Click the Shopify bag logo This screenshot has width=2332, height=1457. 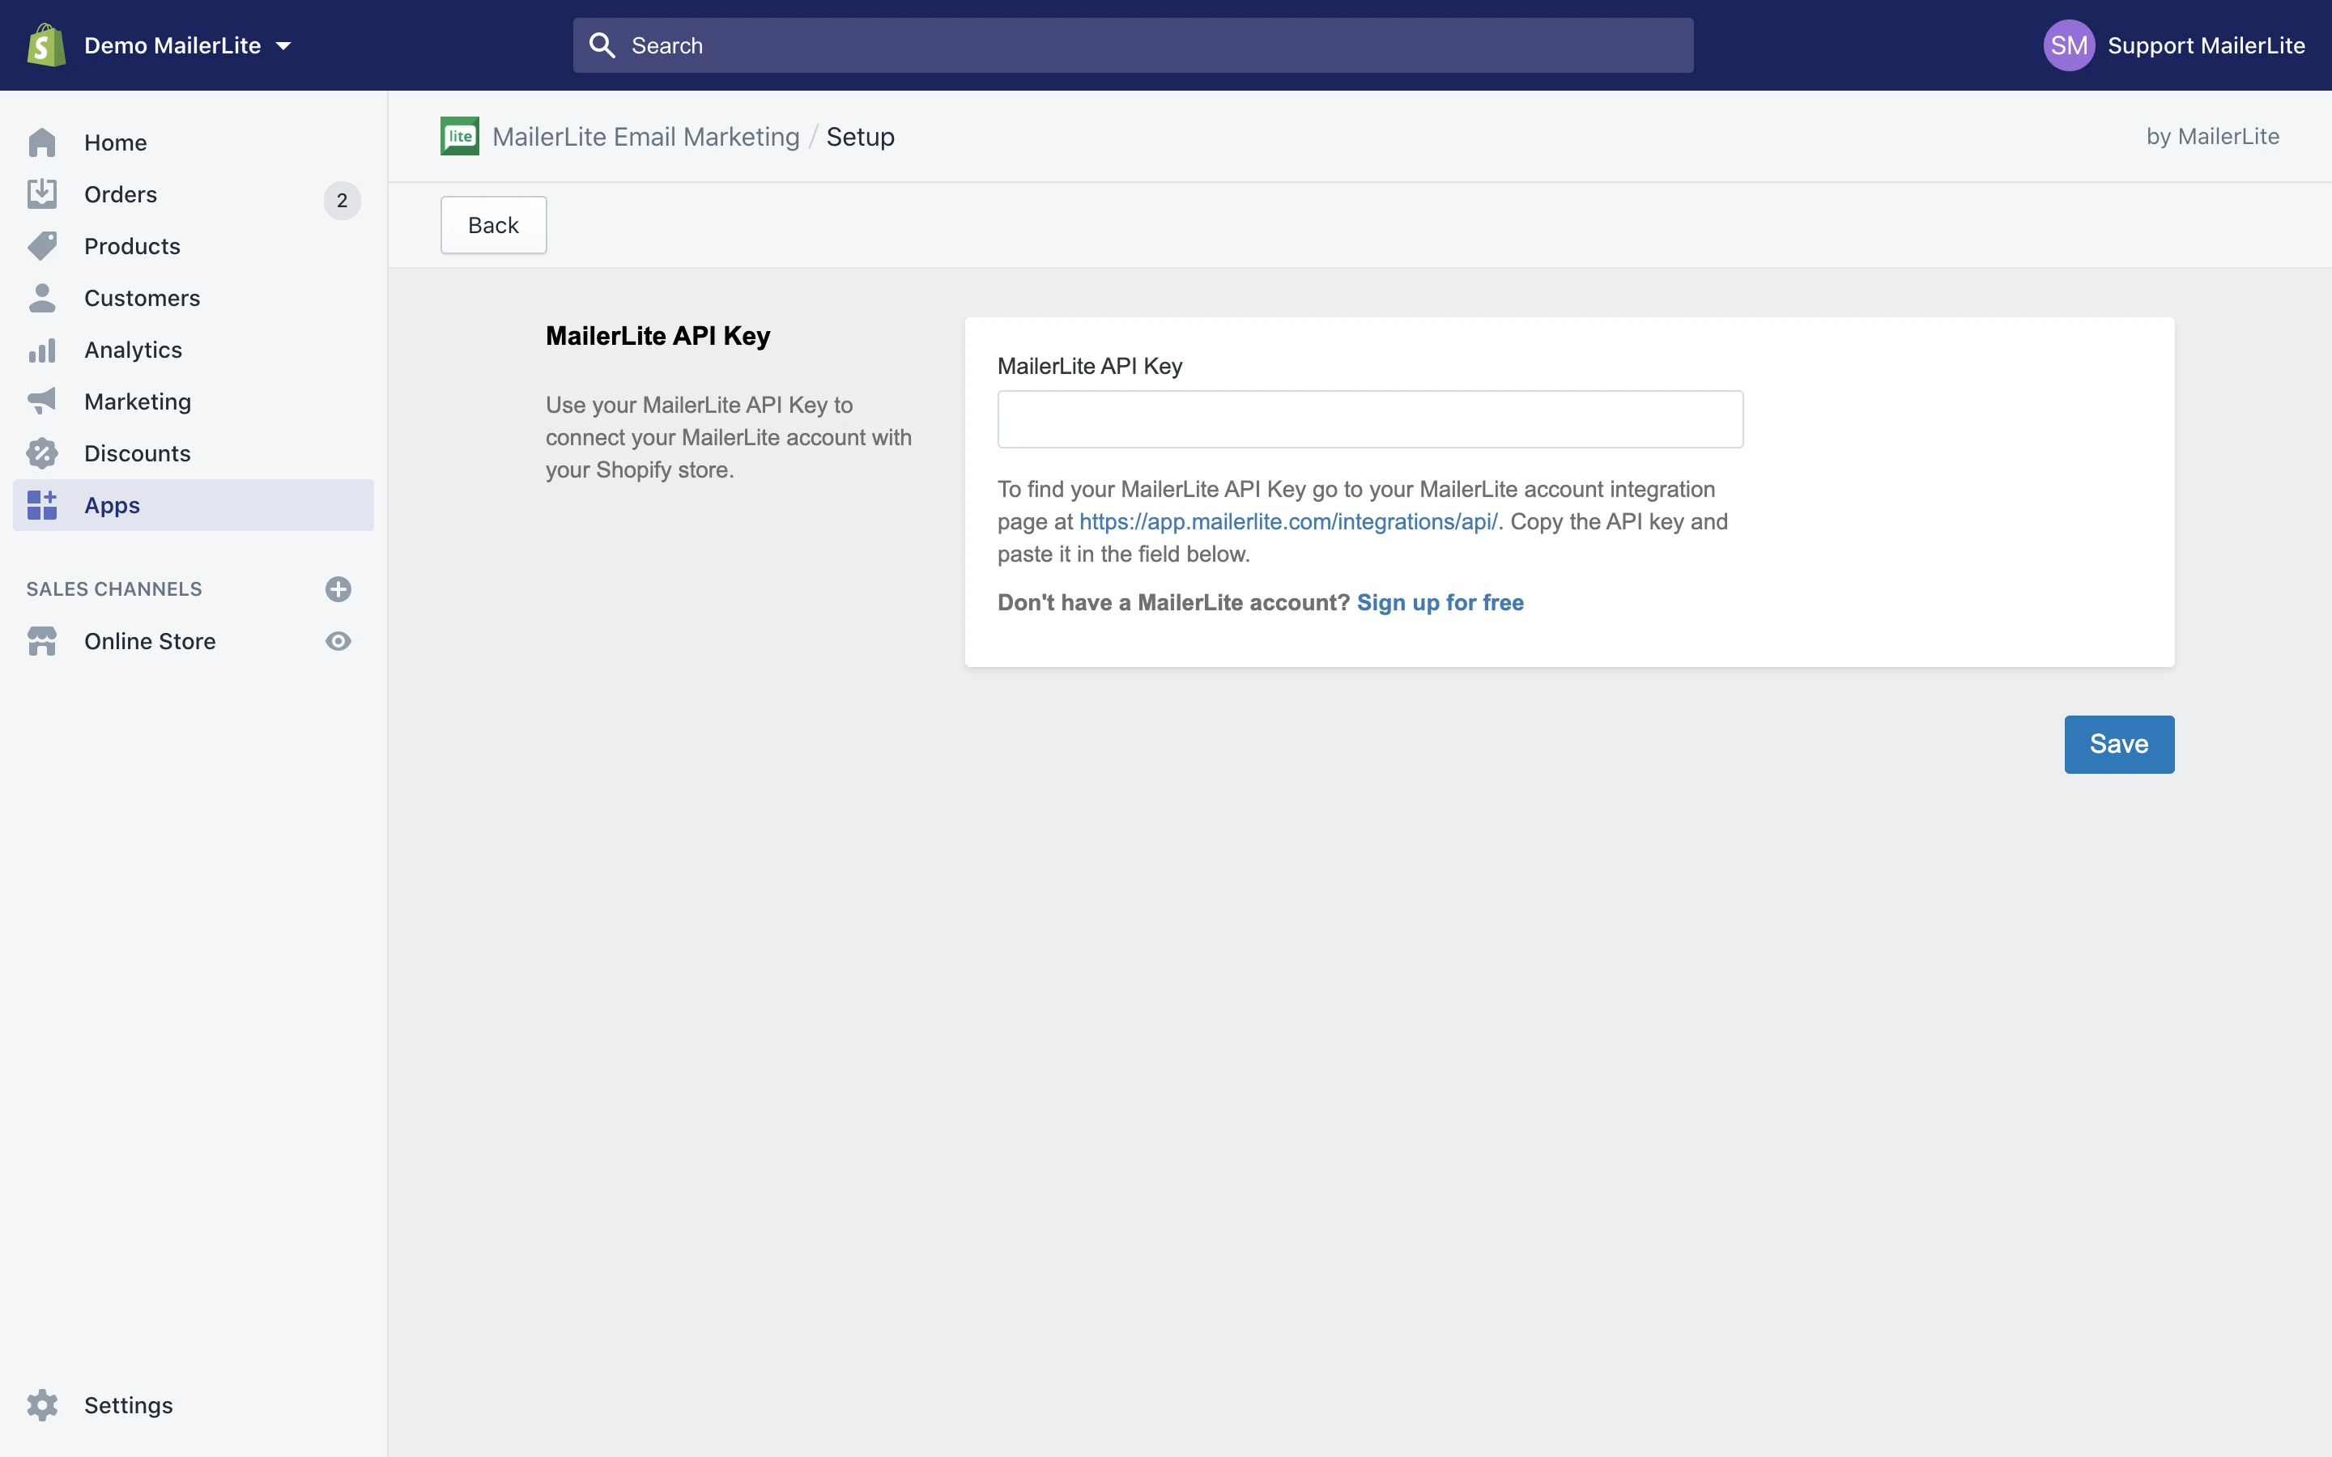click(x=45, y=45)
